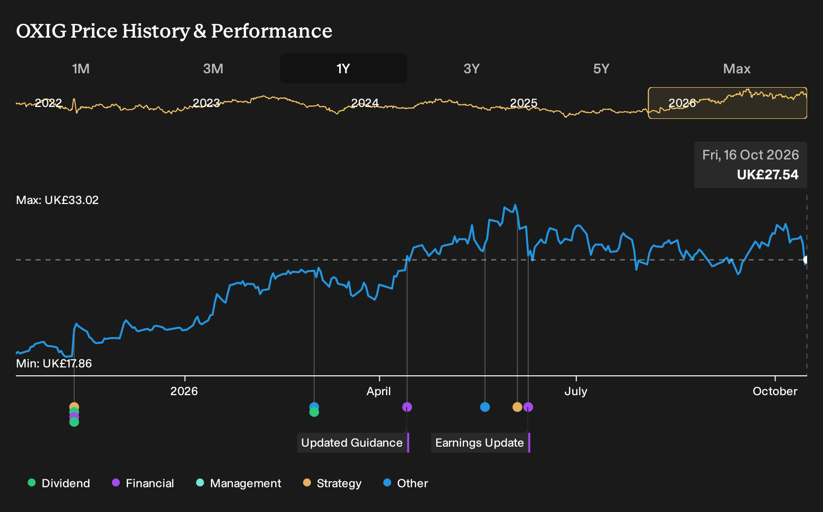Toggle Management events in the legend
This screenshot has height=512, width=823.
click(x=239, y=483)
